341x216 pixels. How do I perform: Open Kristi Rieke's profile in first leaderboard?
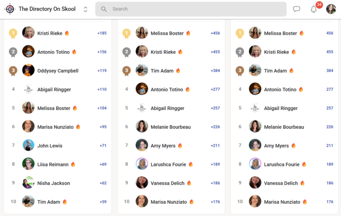(50, 33)
